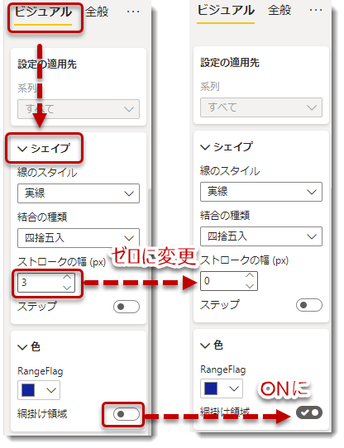This screenshot has width=344, height=448.
Task: Open 系列 すべて dropdown in the right panel
Action: click(x=261, y=107)
